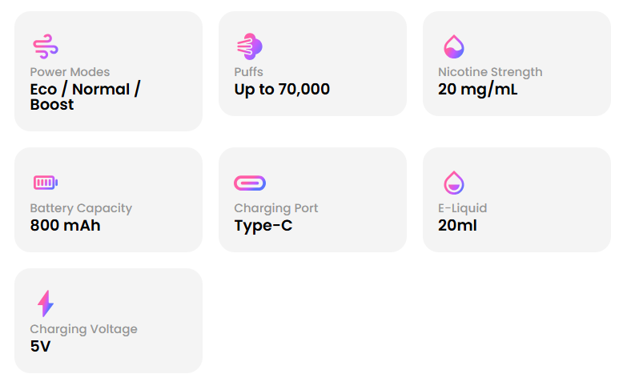623x382 pixels.
Task: Click the Charging Port label
Action: [276, 208]
